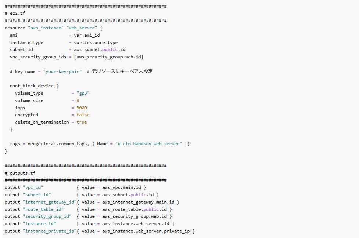
Task: Click the 'aws_route_table.public.id' output value
Action: click(x=134, y=209)
